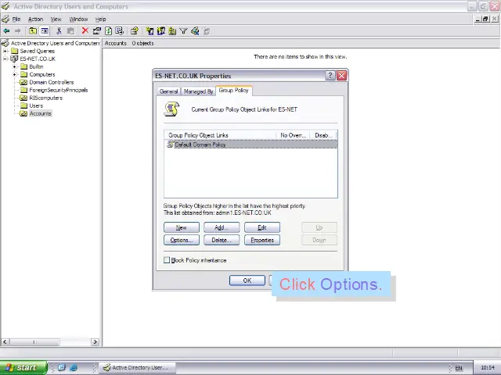Click the tree pane scrollbar right arrow
501x375 pixels.
click(x=95, y=342)
